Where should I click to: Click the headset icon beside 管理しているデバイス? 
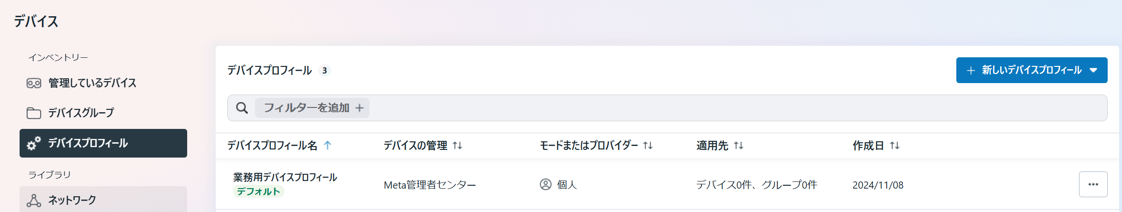pos(33,84)
